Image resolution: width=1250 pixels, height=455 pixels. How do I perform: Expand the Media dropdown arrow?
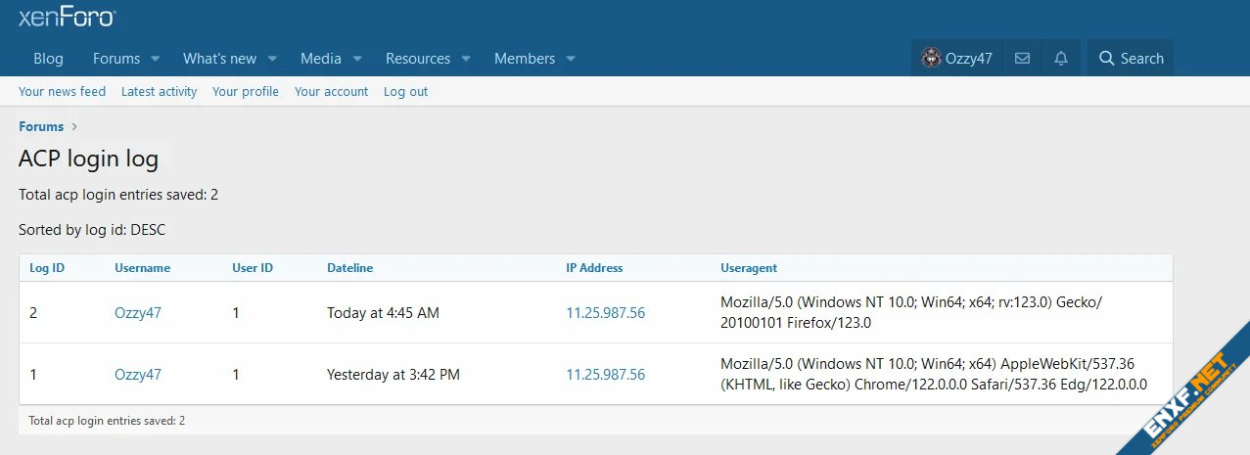coord(357,59)
